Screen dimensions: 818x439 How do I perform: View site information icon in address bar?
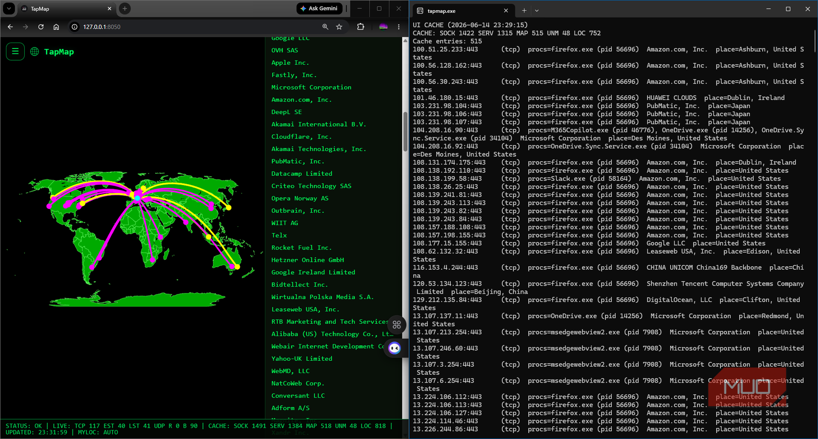click(74, 27)
